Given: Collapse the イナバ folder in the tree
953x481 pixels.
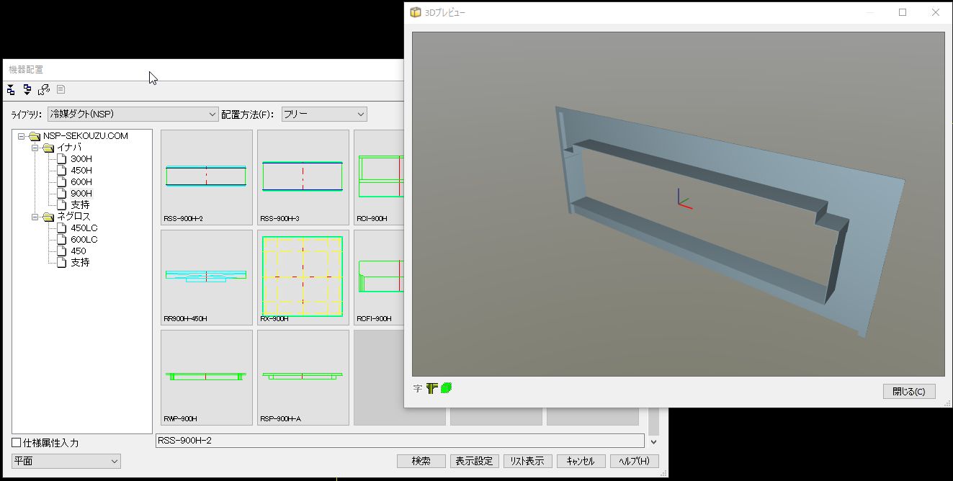Looking at the screenshot, I should (x=35, y=148).
